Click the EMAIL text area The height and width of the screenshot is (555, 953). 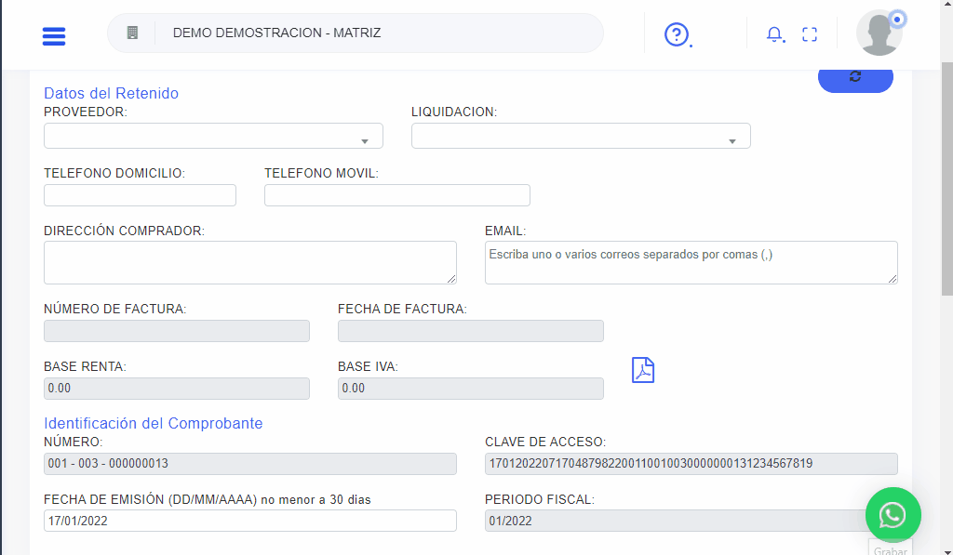tap(691, 262)
